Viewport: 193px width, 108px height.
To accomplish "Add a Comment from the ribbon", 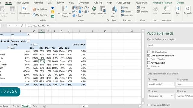I will [x=166, y=10].
